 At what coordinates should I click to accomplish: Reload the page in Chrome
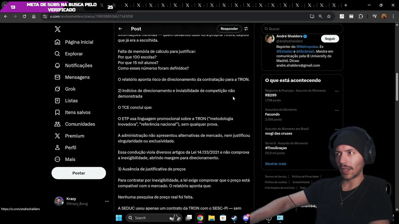(x=24, y=16)
